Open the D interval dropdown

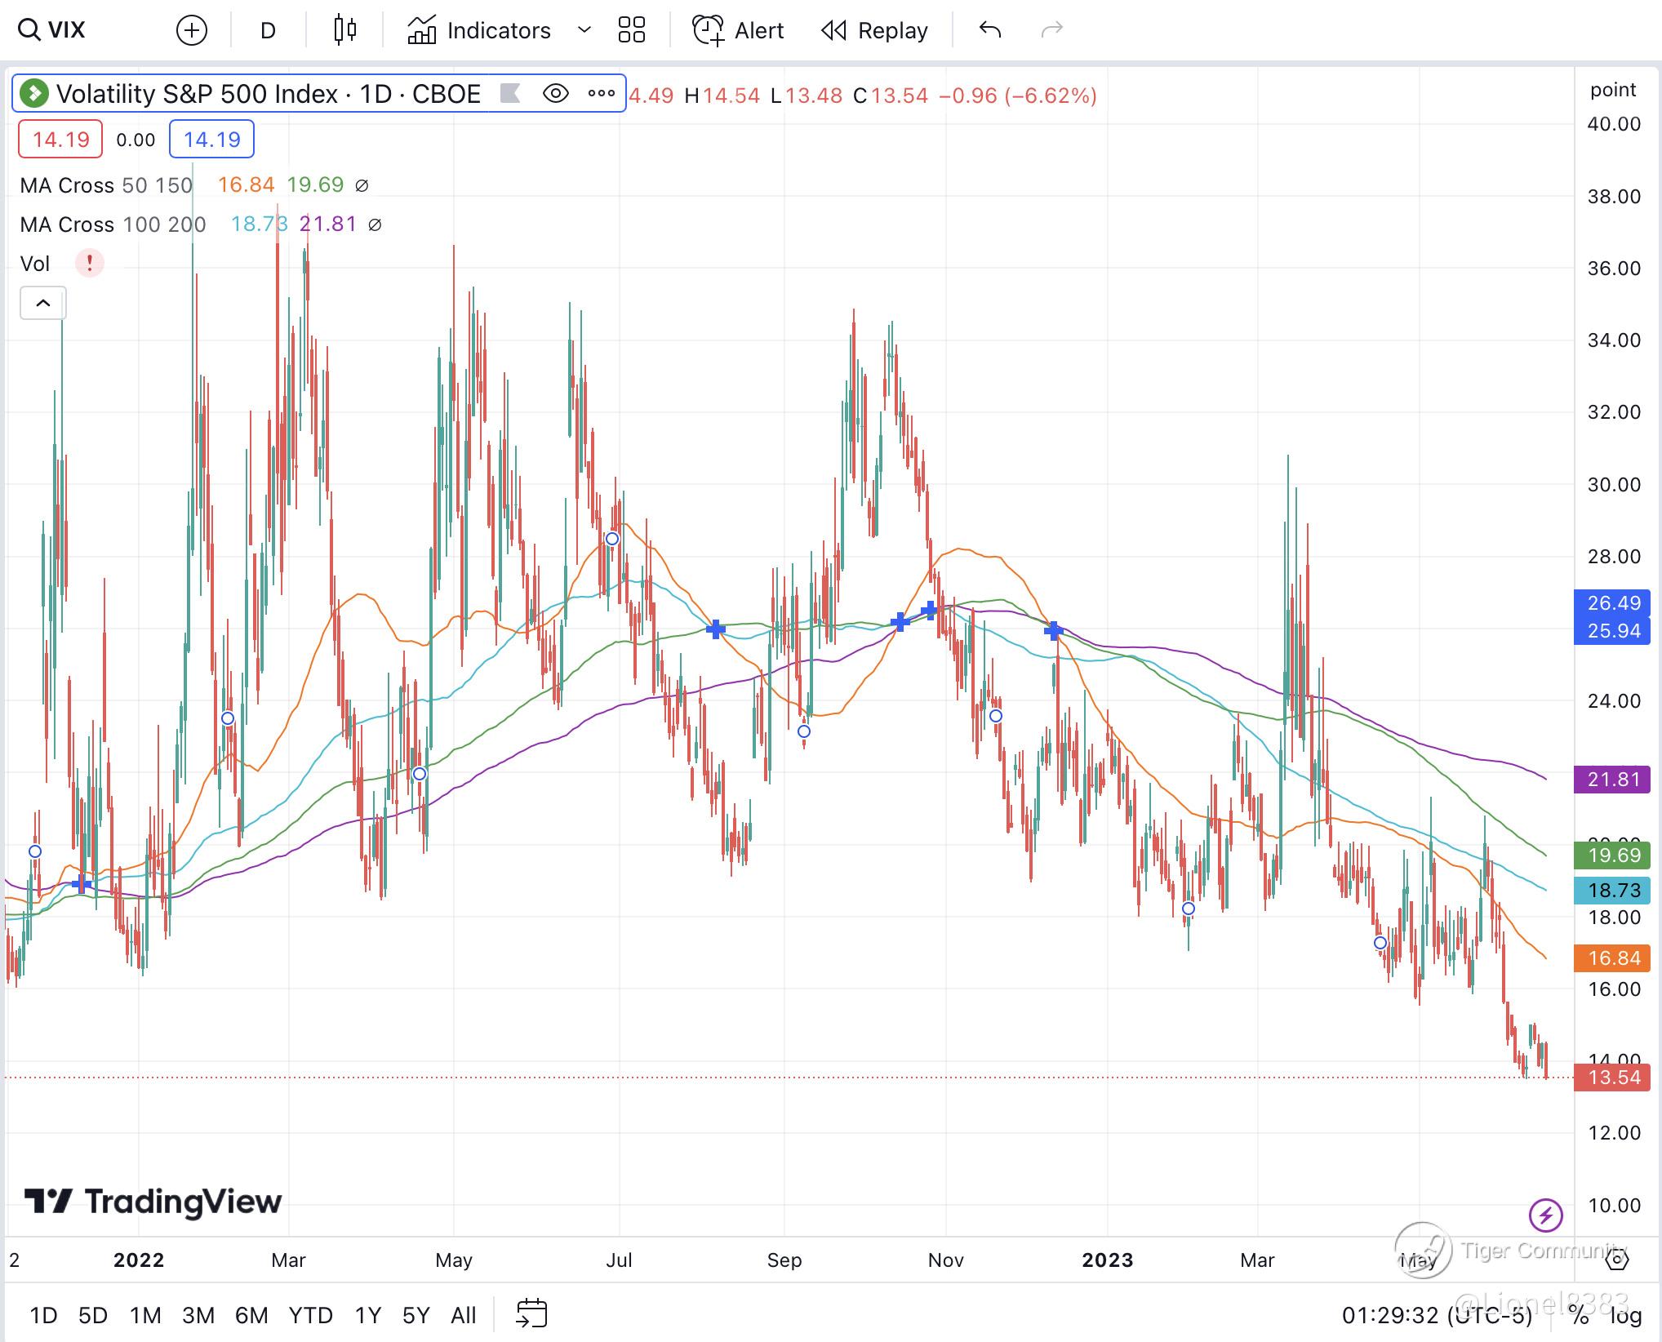[268, 31]
